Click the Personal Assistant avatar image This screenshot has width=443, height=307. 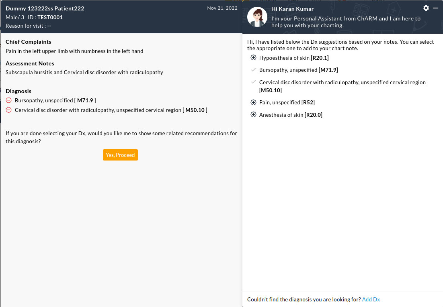point(257,17)
